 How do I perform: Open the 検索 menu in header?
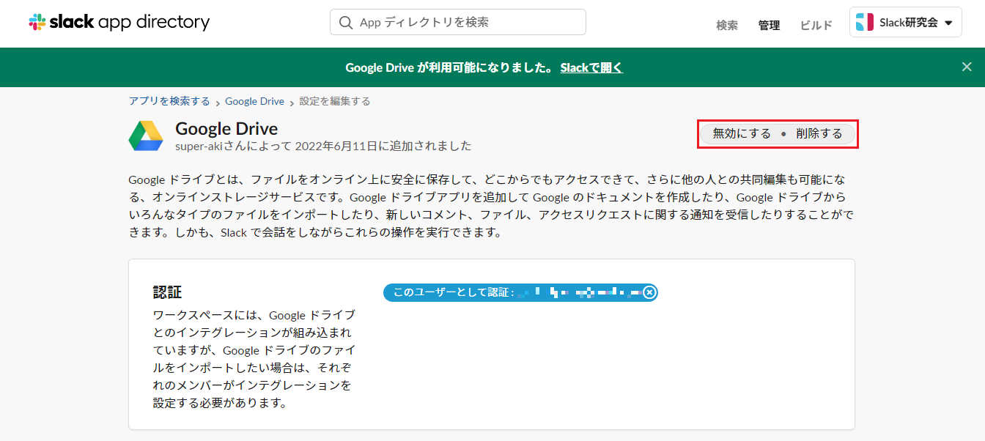click(726, 25)
